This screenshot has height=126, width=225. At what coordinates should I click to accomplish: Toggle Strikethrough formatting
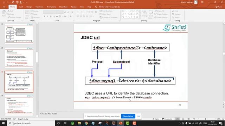(x=57, y=16)
